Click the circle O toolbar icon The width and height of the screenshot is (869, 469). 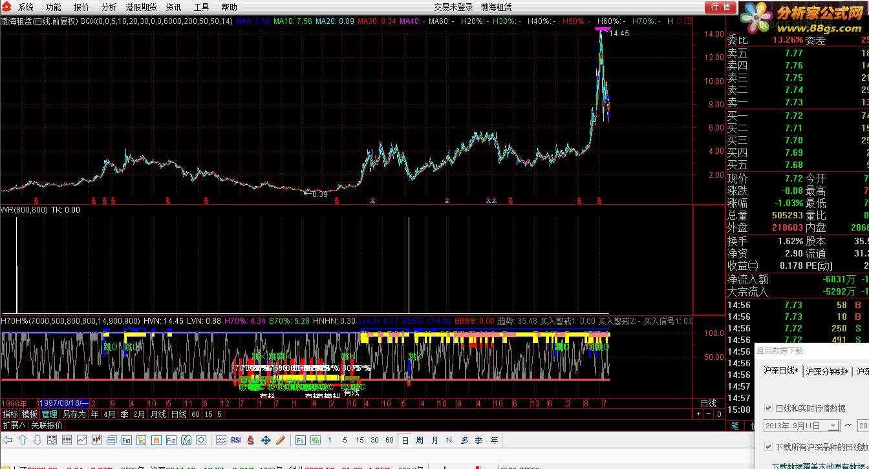(x=201, y=440)
